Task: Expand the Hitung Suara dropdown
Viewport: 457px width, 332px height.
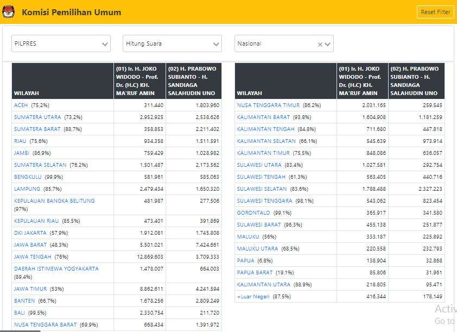Action: coord(172,43)
